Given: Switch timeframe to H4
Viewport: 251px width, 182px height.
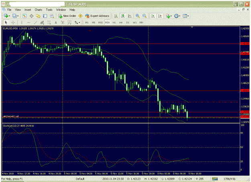Looking at the screenshot, I should 121,23.
